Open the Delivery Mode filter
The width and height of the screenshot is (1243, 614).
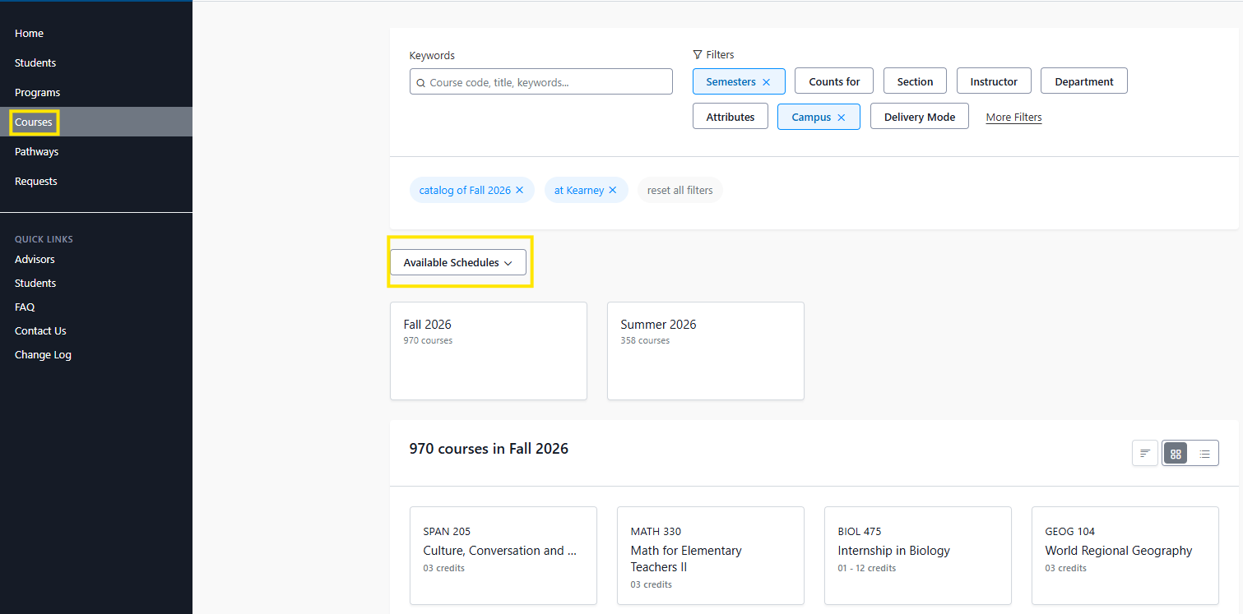920,117
